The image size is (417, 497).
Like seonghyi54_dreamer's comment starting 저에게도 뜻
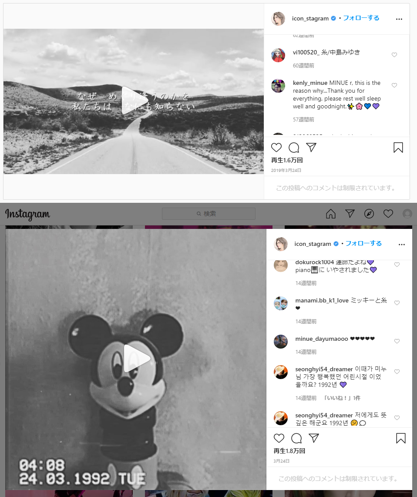[x=397, y=418]
